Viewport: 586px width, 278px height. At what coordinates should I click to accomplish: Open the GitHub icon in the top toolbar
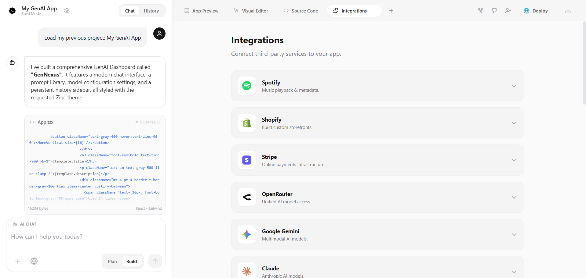point(494,11)
